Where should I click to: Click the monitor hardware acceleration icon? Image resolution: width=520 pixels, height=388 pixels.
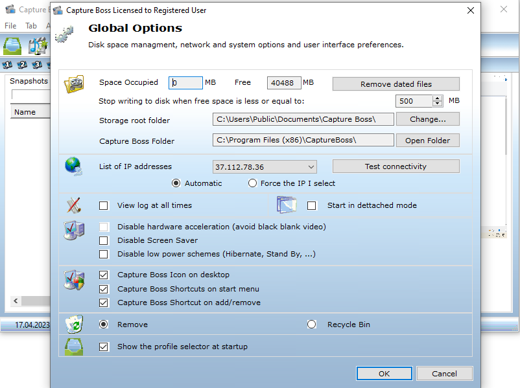pos(74,231)
